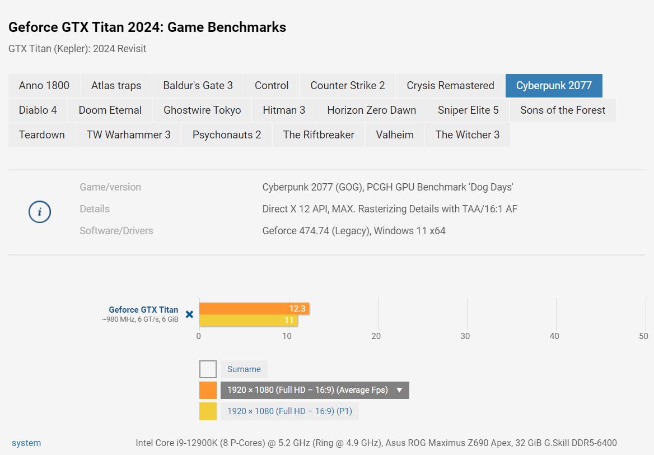The width and height of the screenshot is (654, 455).
Task: Select the 1920 × 1080 (P1) option
Action: (289, 411)
